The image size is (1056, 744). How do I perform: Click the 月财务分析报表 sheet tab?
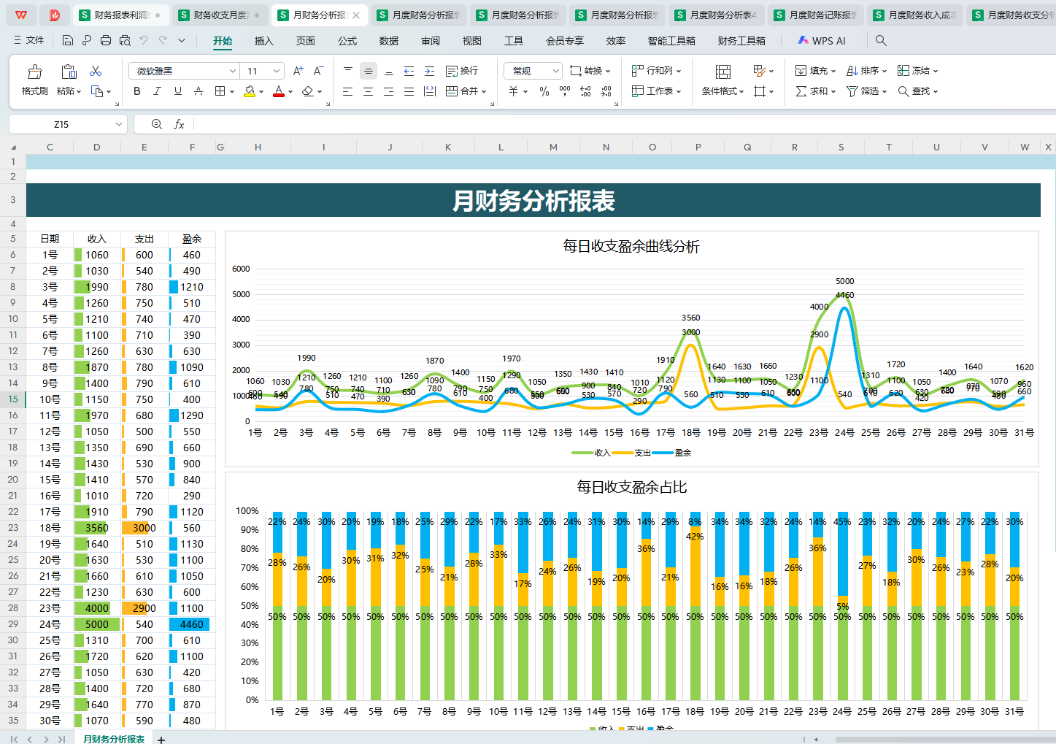pos(113,738)
